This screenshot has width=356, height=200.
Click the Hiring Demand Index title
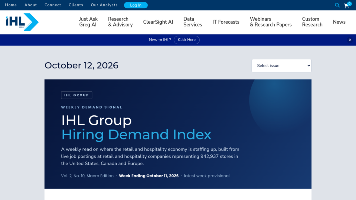pos(136,135)
